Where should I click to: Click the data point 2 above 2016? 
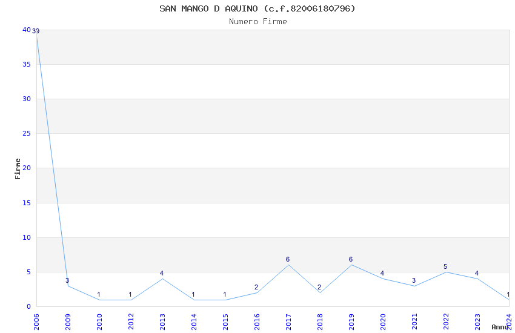[256, 288]
